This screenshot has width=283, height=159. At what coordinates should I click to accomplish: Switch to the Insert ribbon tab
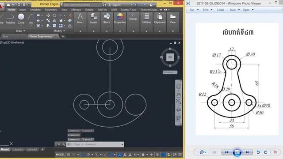(x=23, y=10)
